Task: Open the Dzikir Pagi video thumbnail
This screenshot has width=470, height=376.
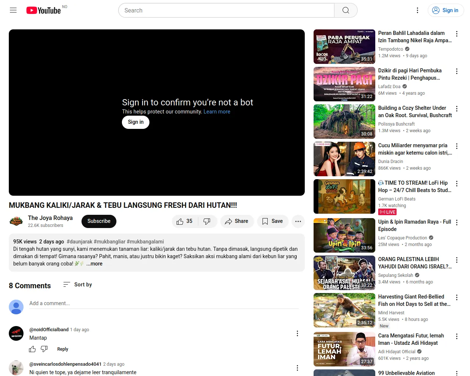Action: click(x=344, y=84)
